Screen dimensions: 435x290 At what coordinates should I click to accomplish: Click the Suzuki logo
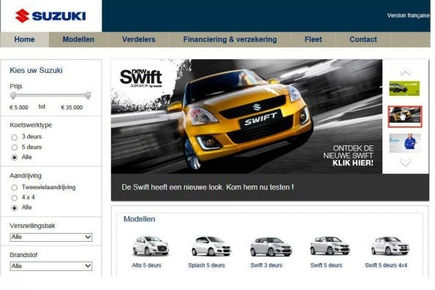pos(50,16)
